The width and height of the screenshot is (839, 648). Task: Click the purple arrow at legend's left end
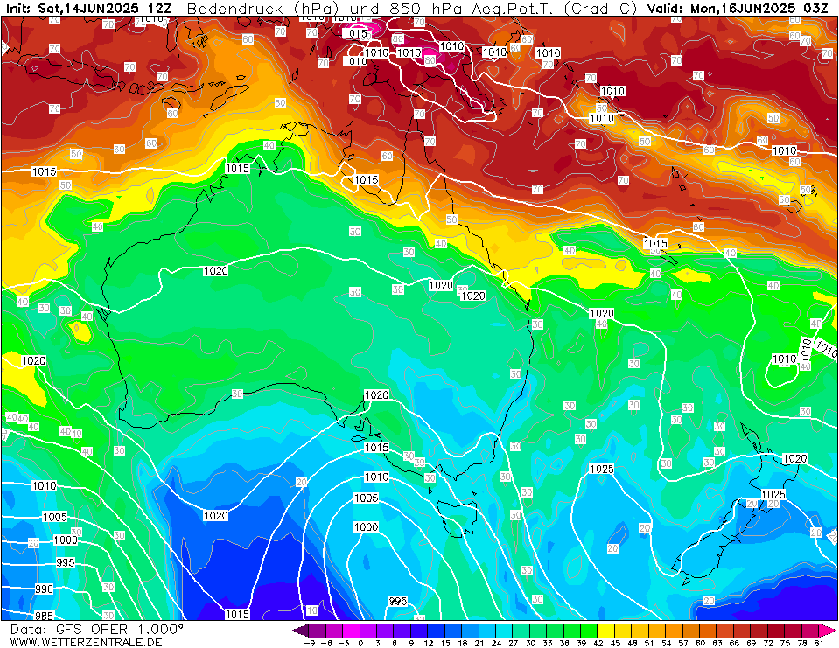pos(301,630)
